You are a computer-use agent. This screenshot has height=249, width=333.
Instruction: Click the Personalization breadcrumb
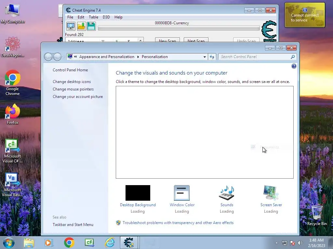(154, 57)
